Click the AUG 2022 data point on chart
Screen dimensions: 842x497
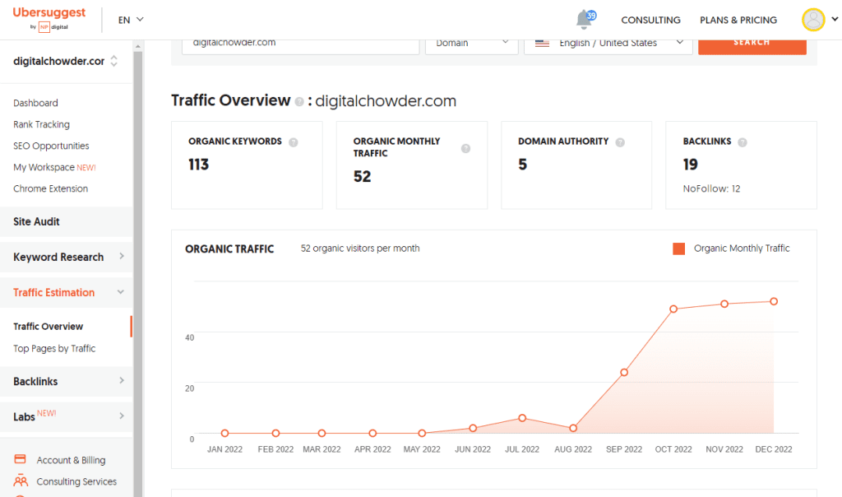coord(573,428)
